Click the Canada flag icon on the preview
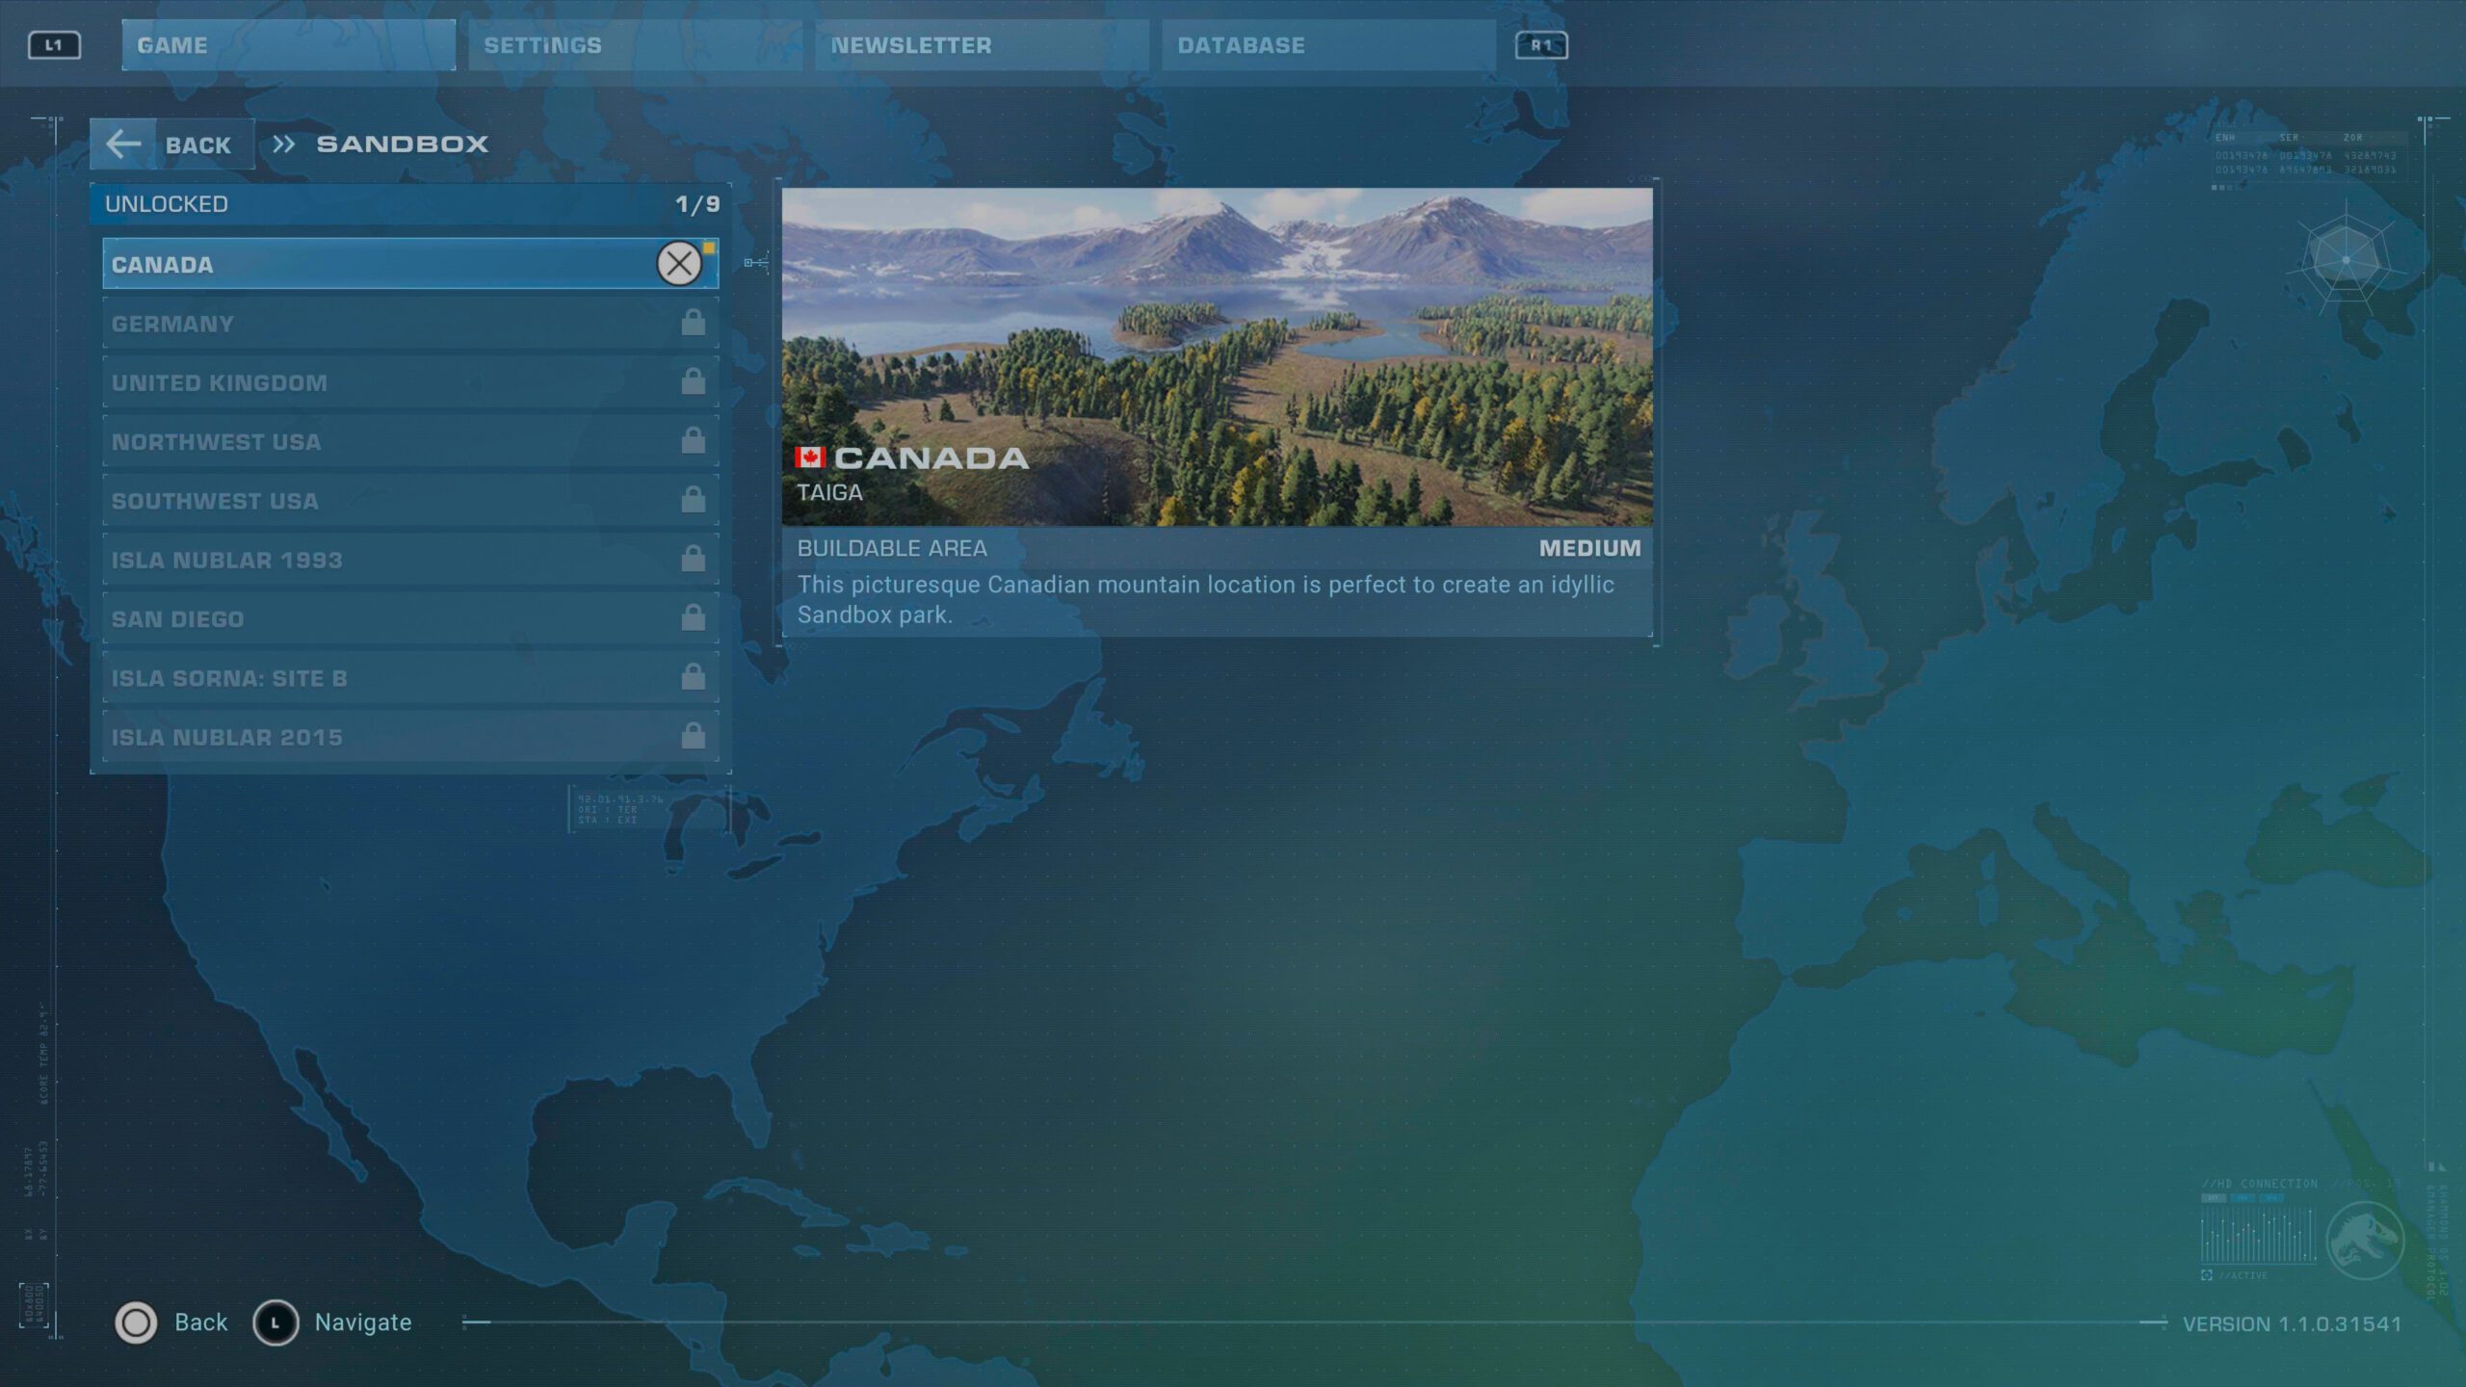 (x=810, y=459)
